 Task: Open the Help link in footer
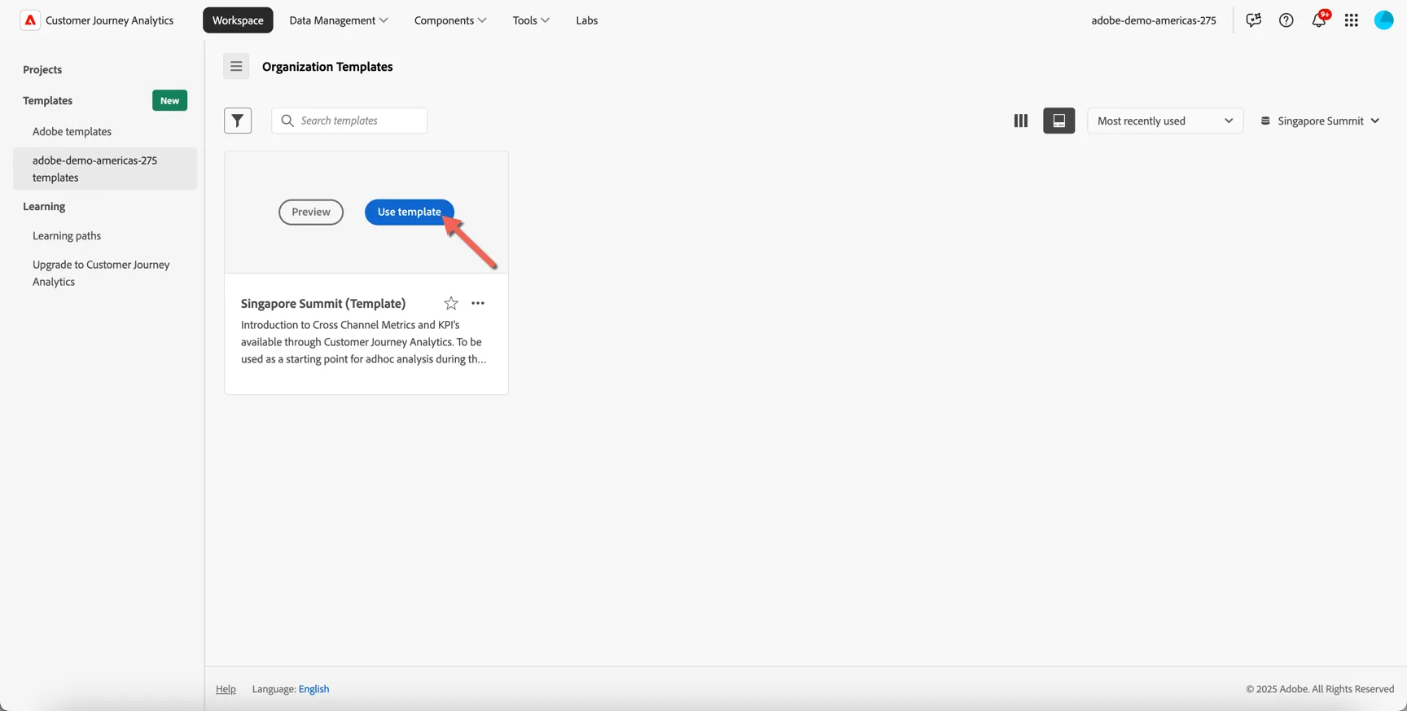point(226,689)
